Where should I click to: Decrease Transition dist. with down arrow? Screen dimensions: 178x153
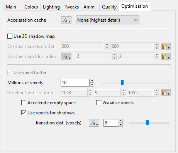click(120, 125)
